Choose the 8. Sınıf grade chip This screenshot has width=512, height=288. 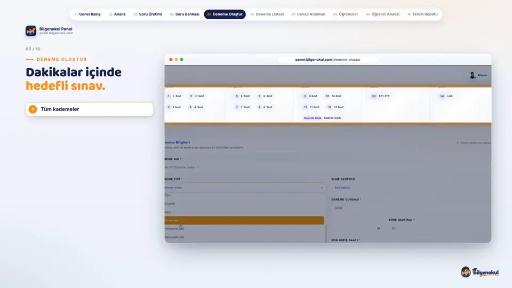click(x=265, y=107)
